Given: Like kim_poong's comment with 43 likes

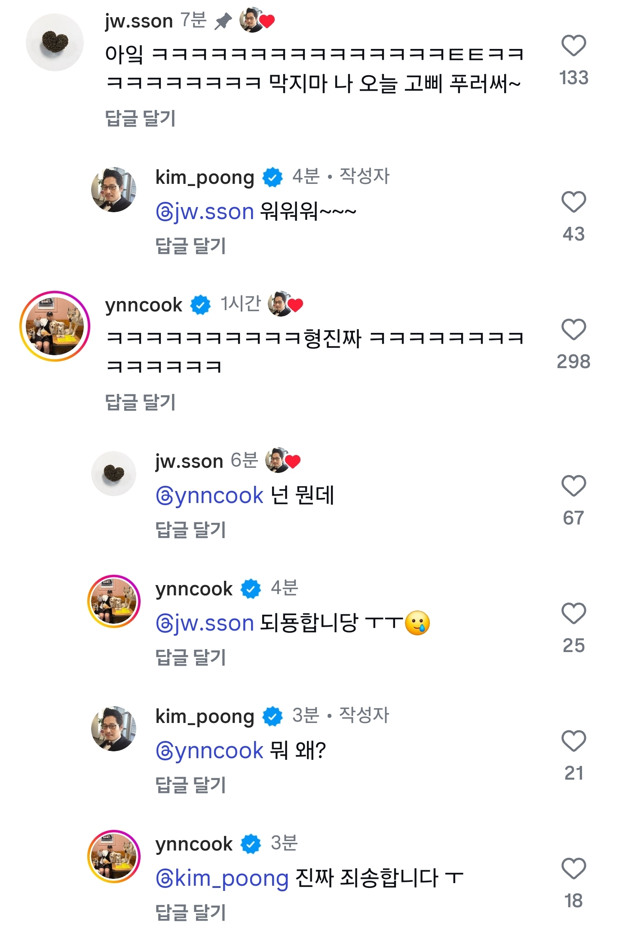Looking at the screenshot, I should click(x=573, y=202).
